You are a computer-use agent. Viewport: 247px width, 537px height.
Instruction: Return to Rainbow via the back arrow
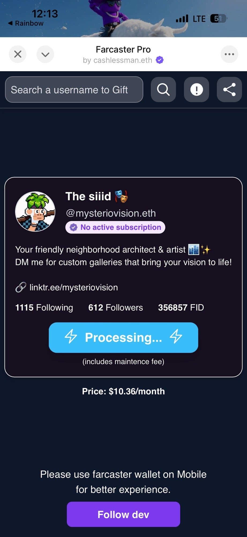click(26, 23)
